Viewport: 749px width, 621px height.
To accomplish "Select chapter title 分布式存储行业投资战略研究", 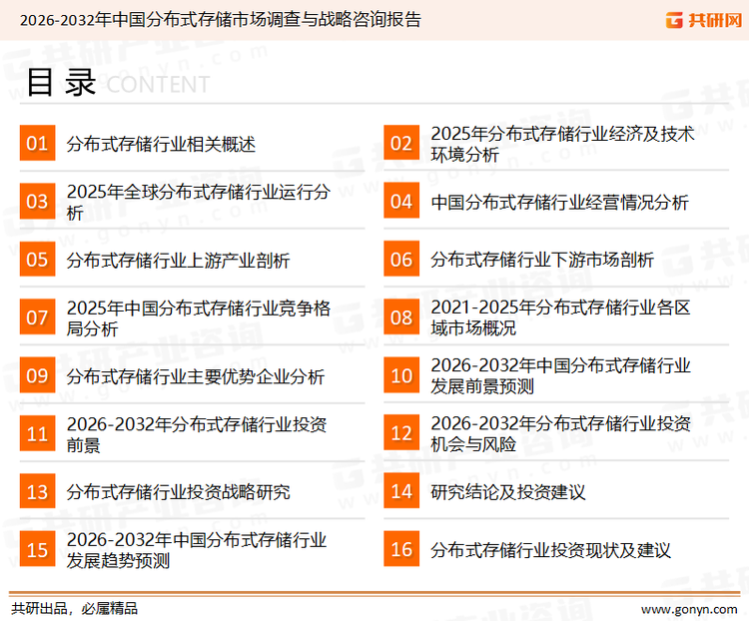I will point(178,492).
